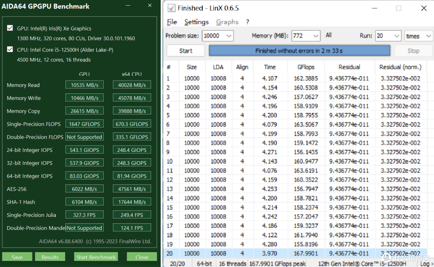Open the File menu in LinX
The height and width of the screenshot is (267, 434).
tap(172, 22)
